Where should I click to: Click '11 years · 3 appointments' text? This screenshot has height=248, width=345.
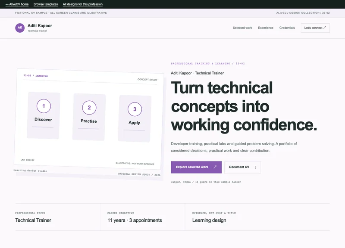coord(135,220)
